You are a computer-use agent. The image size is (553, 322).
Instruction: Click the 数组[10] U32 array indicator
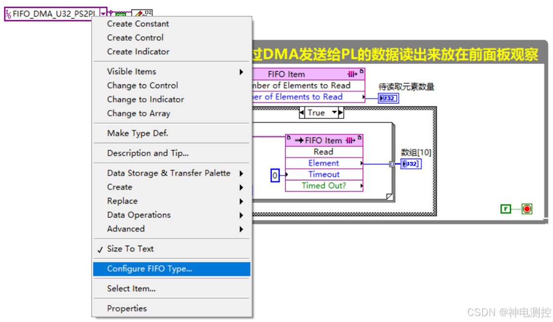(x=411, y=164)
